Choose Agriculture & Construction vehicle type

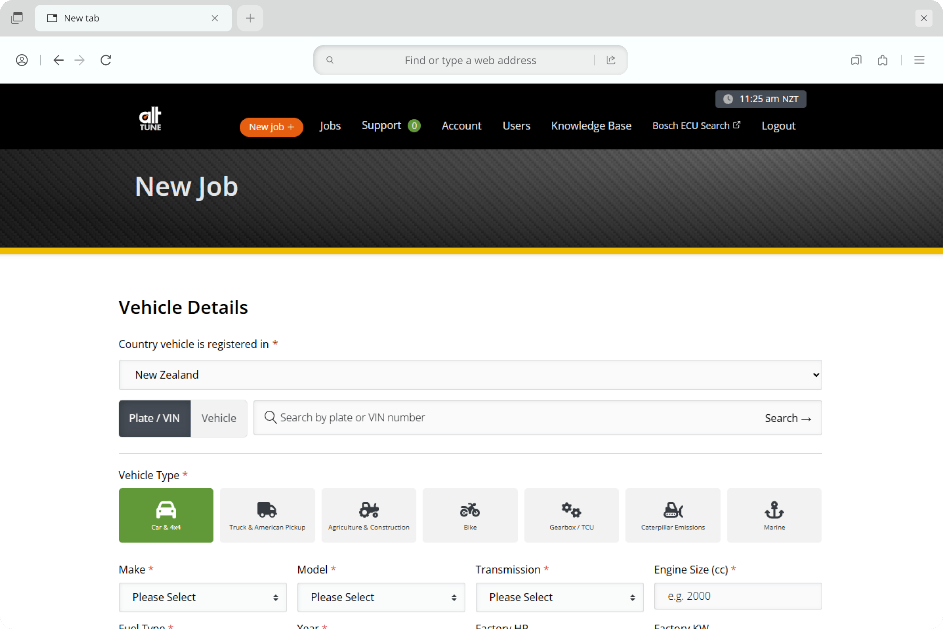[x=369, y=515]
